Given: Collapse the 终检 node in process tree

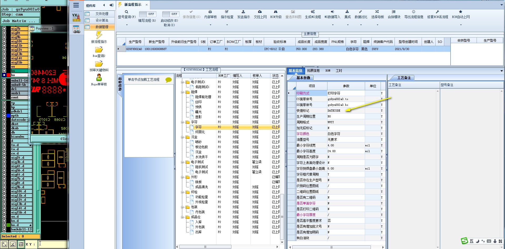Looking at the screenshot, I should 182,192.
